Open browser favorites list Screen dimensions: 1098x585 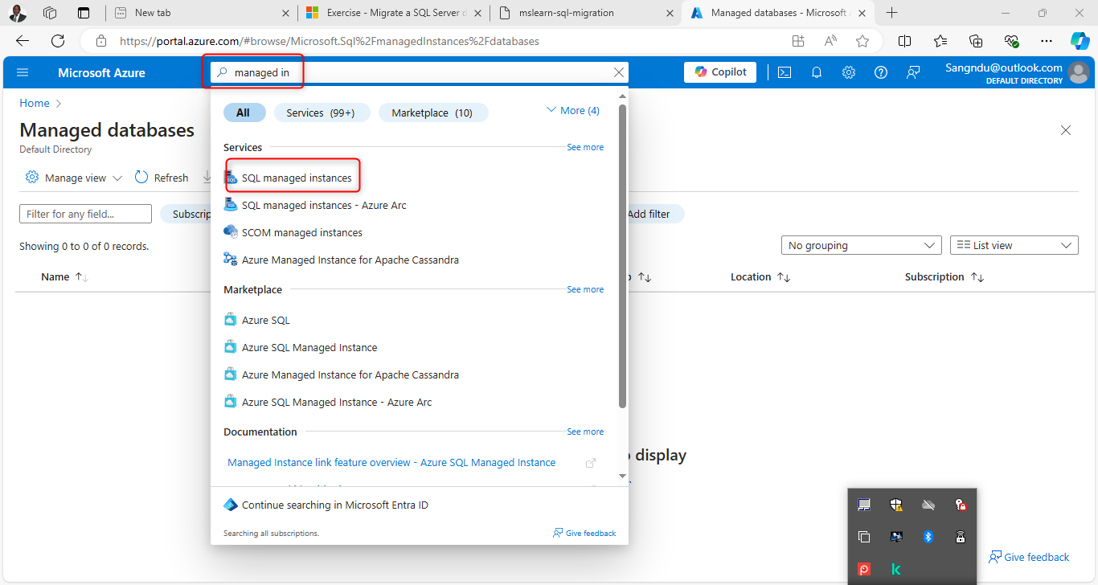[x=940, y=41]
